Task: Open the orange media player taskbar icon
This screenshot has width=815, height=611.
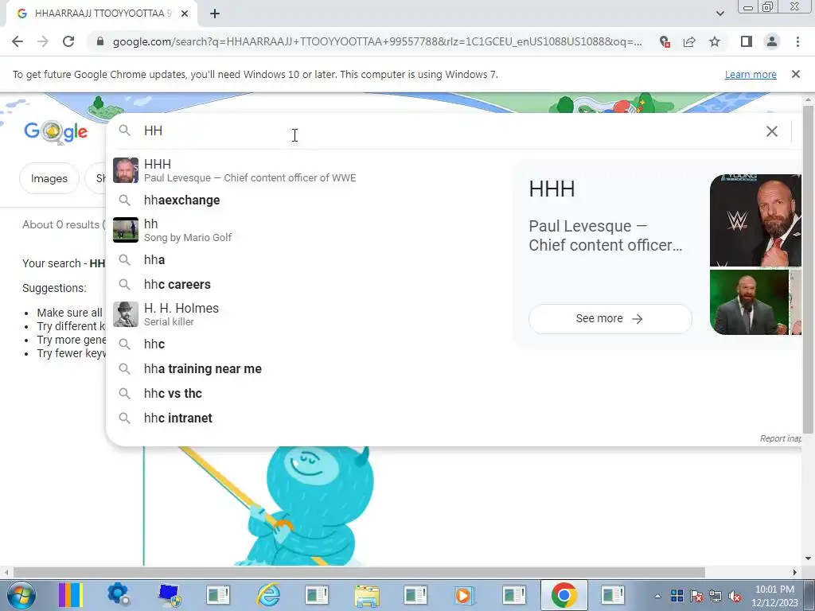Action: click(x=464, y=595)
